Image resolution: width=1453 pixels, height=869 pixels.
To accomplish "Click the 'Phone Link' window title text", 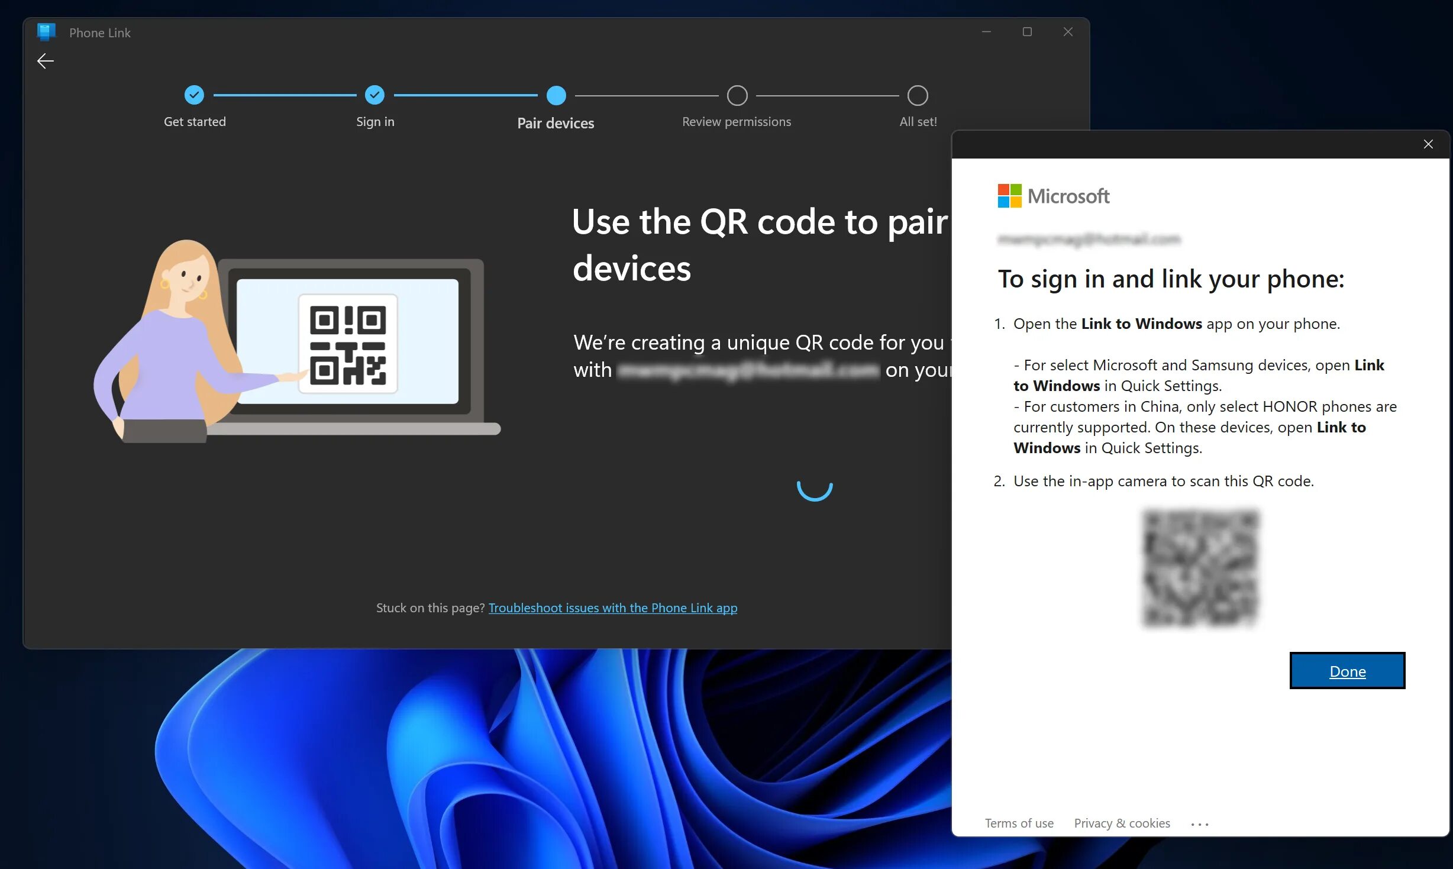I will (x=100, y=33).
